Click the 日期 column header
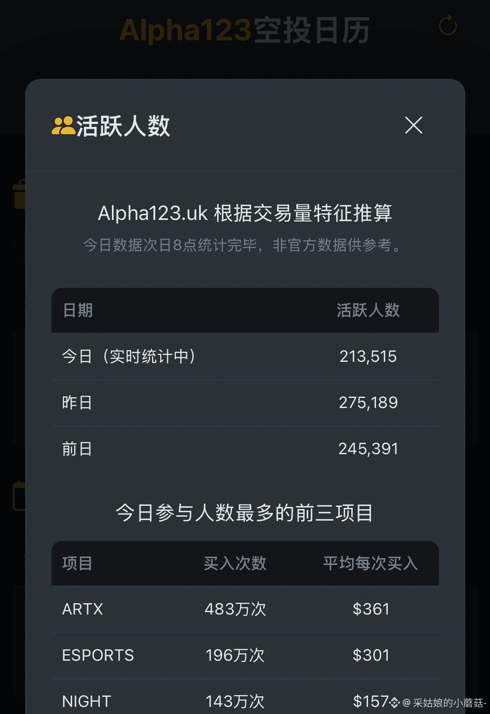The width and height of the screenshot is (490, 714). pos(78,310)
